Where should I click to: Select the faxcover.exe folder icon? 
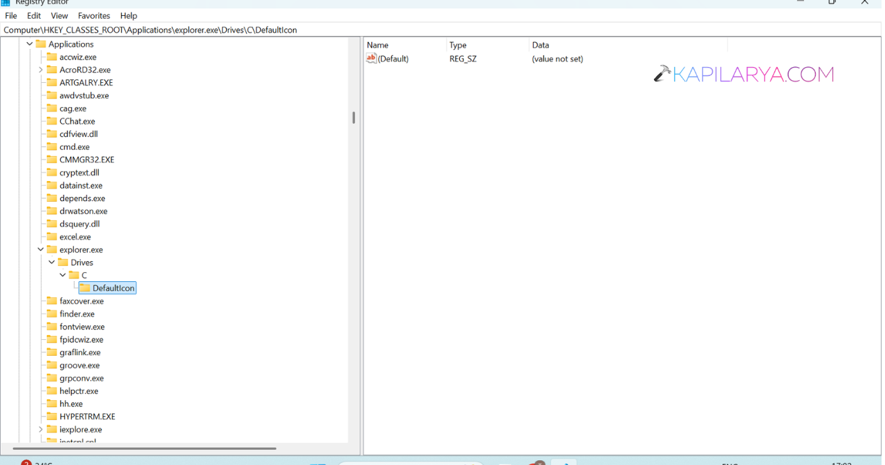pos(52,301)
